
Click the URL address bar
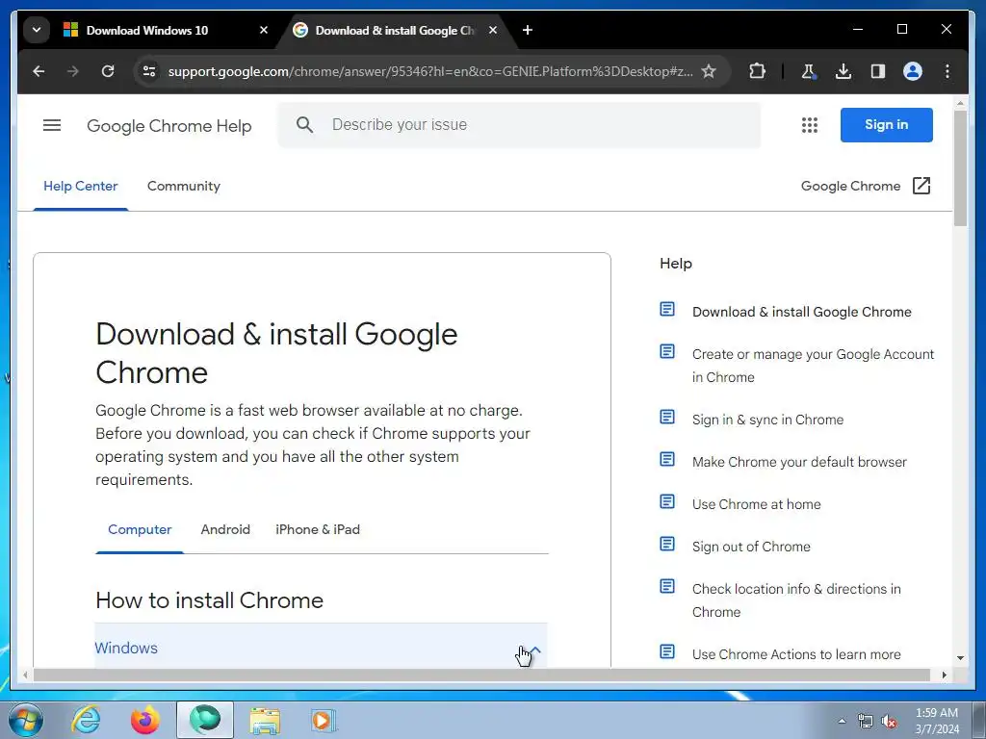point(430,71)
